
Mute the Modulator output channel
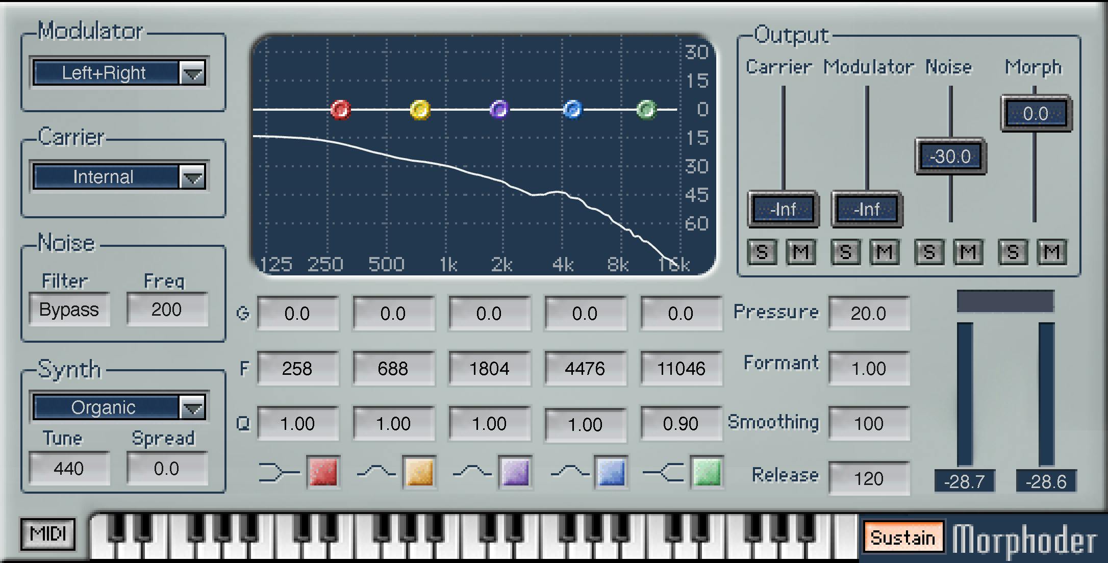[x=884, y=251]
